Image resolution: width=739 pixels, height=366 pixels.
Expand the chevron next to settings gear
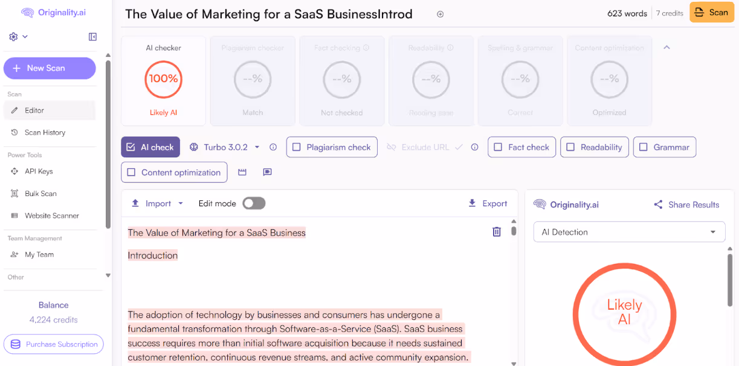click(25, 37)
